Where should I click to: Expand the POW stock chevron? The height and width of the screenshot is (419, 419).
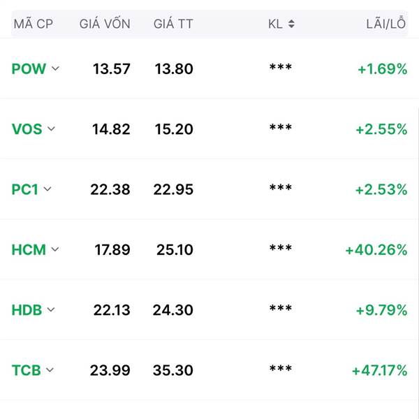coord(55,68)
